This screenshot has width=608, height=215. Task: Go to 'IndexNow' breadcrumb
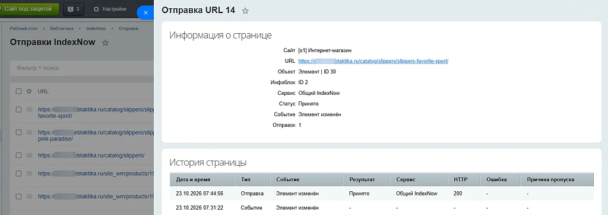(96, 28)
